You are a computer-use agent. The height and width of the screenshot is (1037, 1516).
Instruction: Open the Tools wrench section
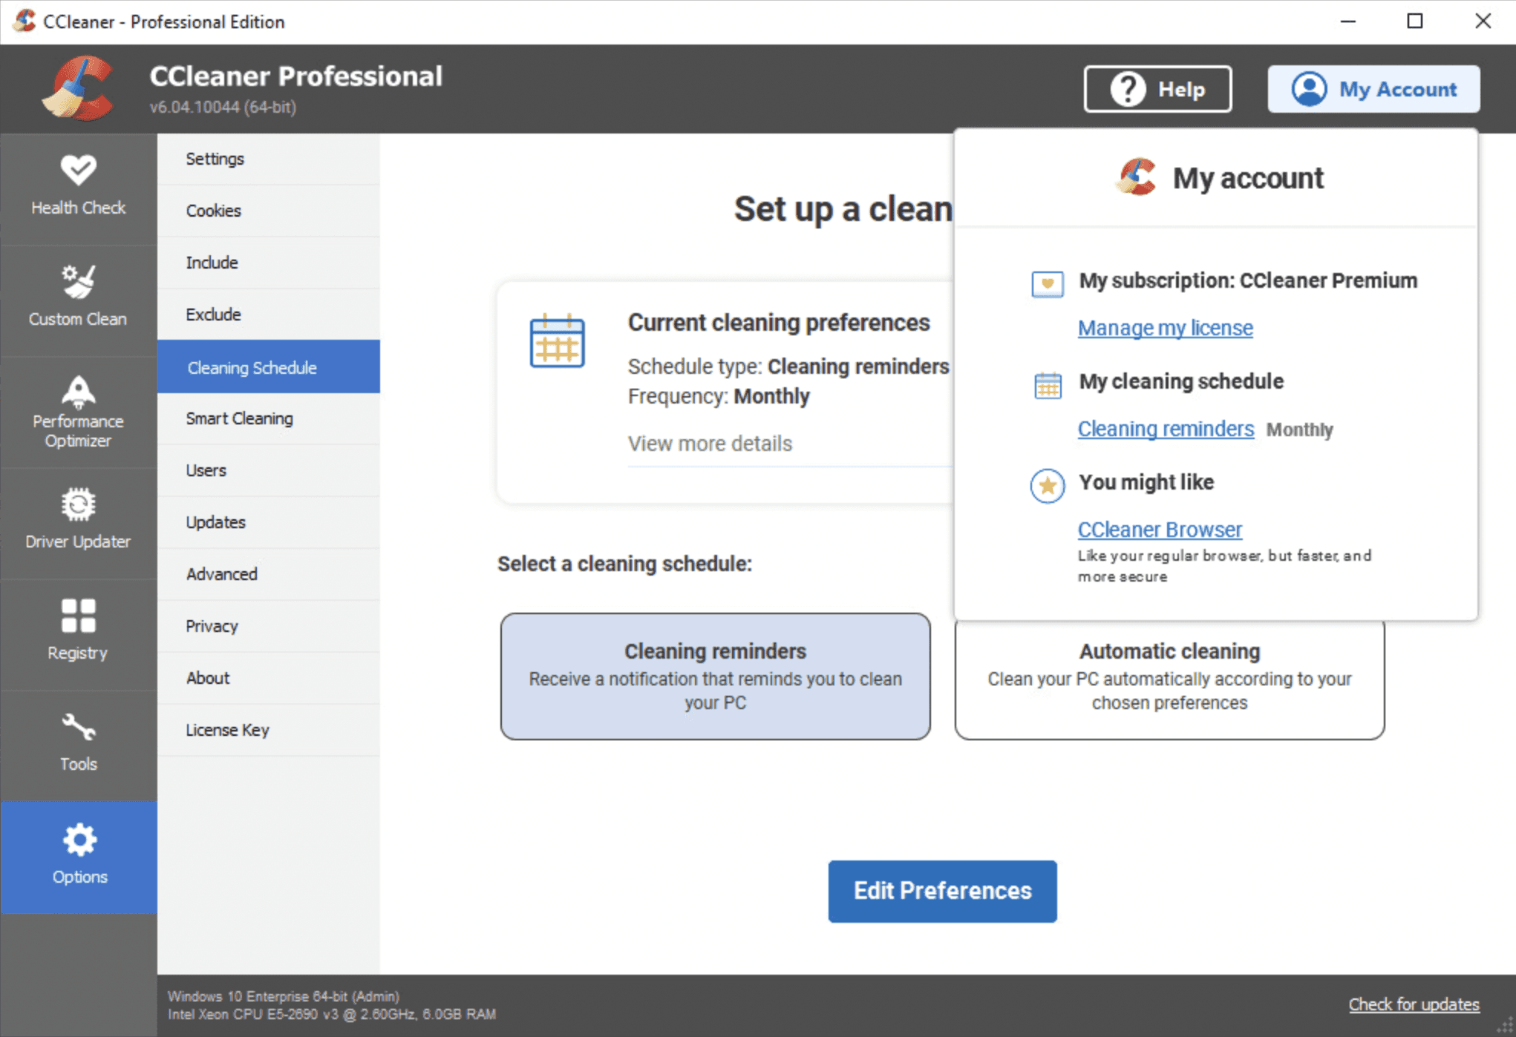78,742
